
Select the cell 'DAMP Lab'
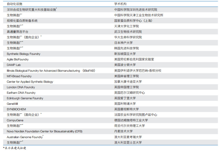tap(14, 65)
